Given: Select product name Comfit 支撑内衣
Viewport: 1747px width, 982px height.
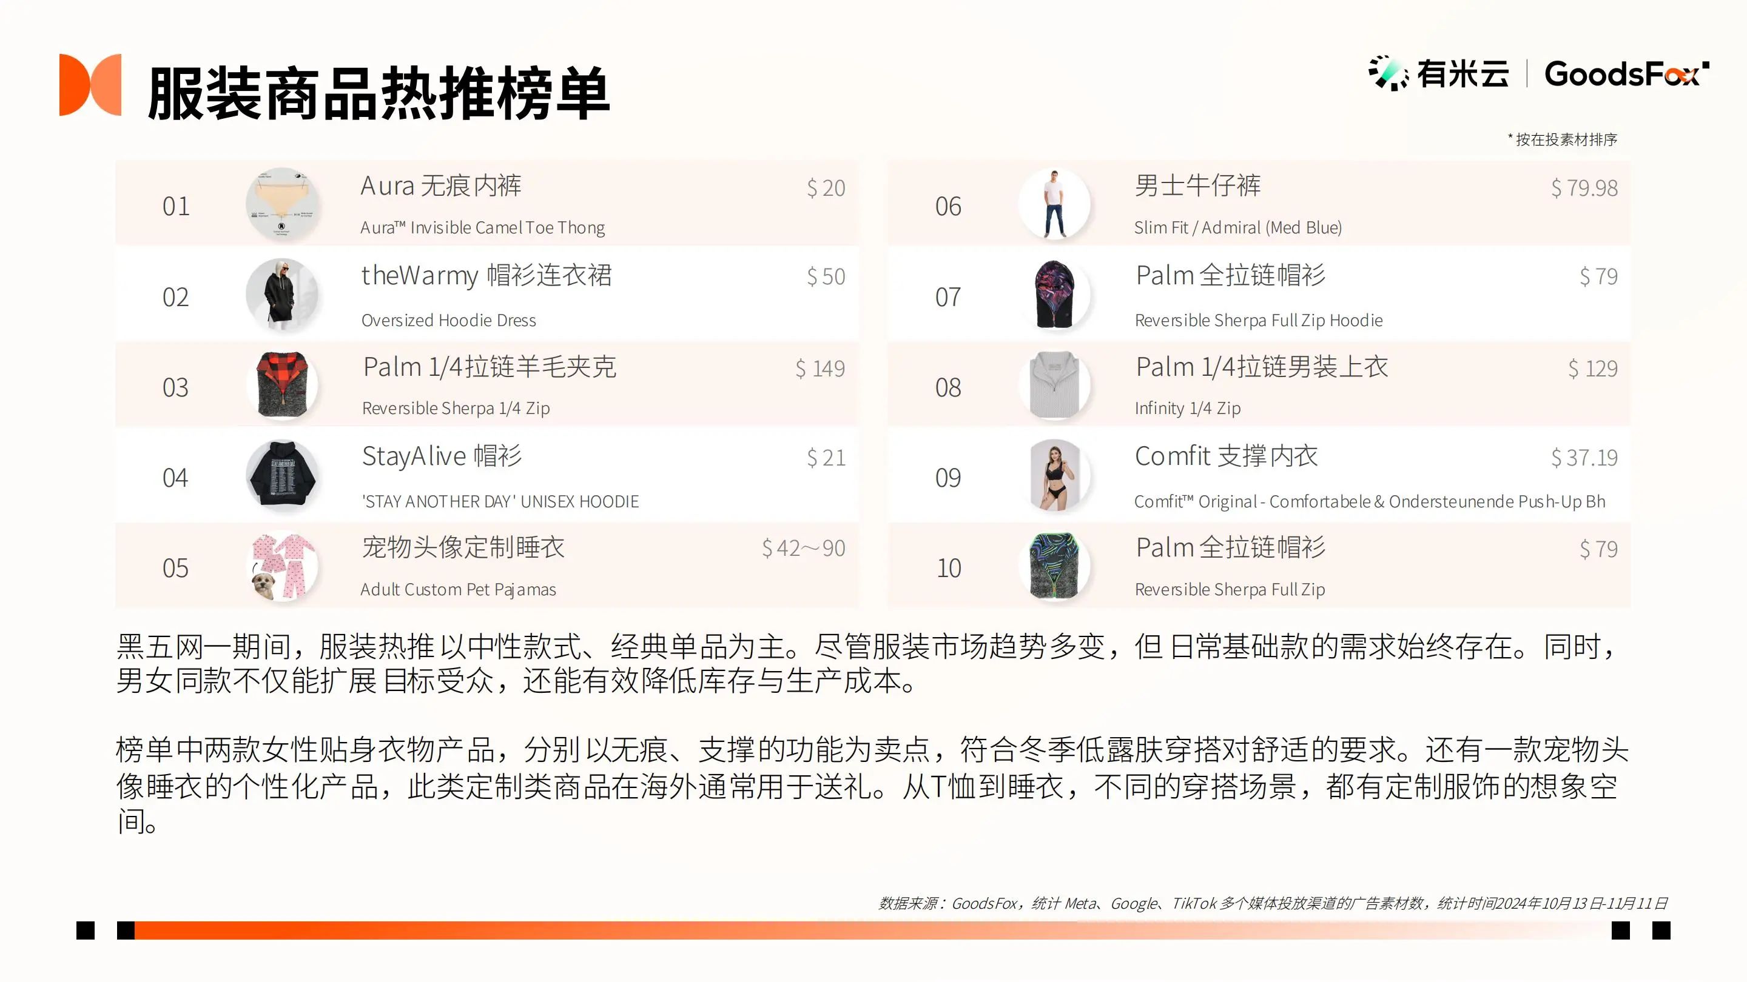Looking at the screenshot, I should 1226,456.
